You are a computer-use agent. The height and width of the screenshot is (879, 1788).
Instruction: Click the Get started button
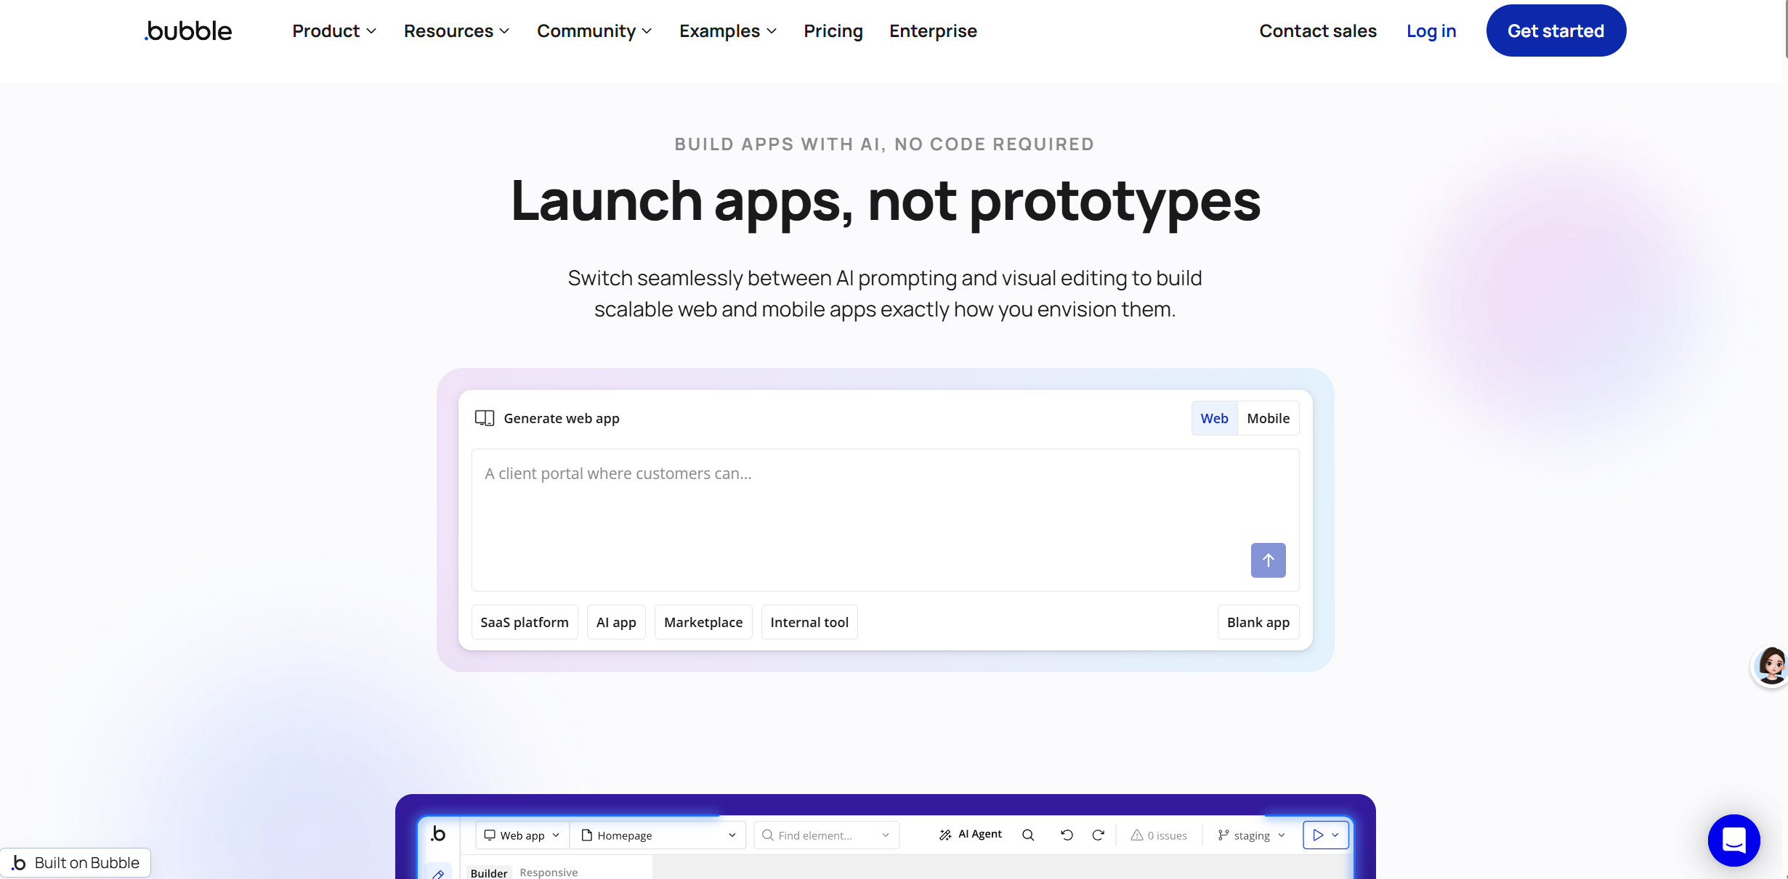[1556, 30]
